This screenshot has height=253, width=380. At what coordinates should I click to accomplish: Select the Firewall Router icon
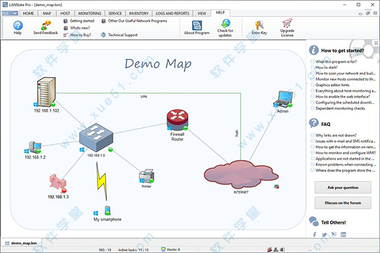[x=177, y=120]
